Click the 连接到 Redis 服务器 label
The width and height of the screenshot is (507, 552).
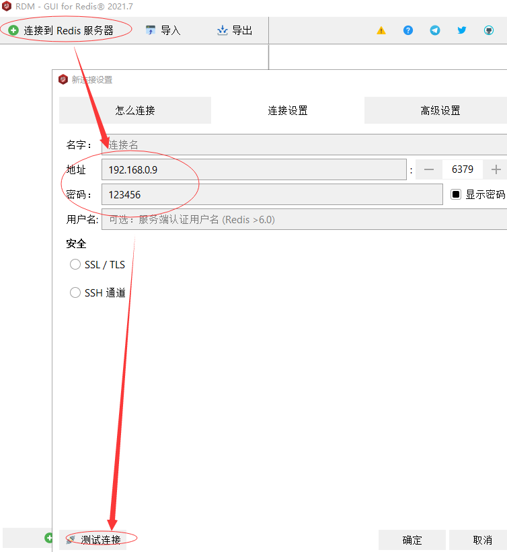(69, 31)
